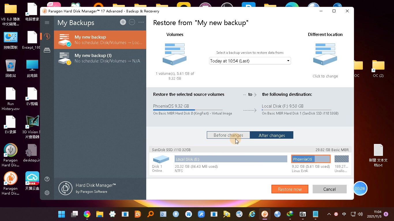Viewport: 394px width, 221px height.
Task: Open the 新建 文本文档.txt desktop file
Action: pyautogui.click(x=378, y=155)
